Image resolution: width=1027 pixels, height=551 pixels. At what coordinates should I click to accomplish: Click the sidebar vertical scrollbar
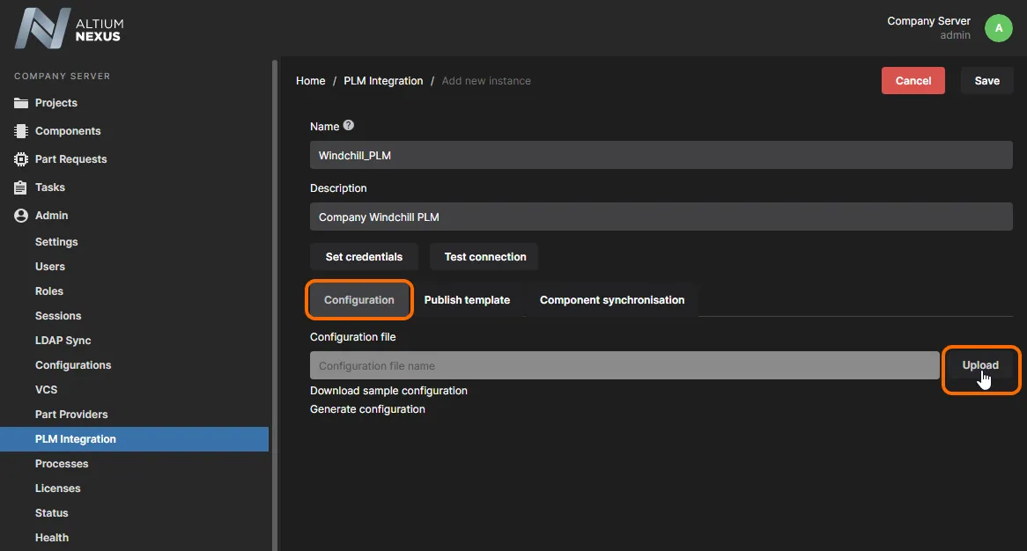pyautogui.click(x=275, y=305)
